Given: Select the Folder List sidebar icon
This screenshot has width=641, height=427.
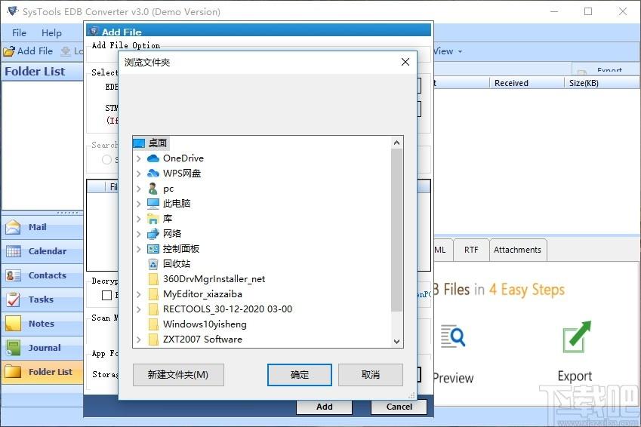Looking at the screenshot, I should [13, 372].
